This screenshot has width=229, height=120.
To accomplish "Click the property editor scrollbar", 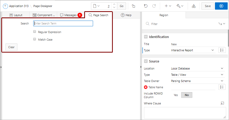I will pyautogui.click(x=228, y=38).
